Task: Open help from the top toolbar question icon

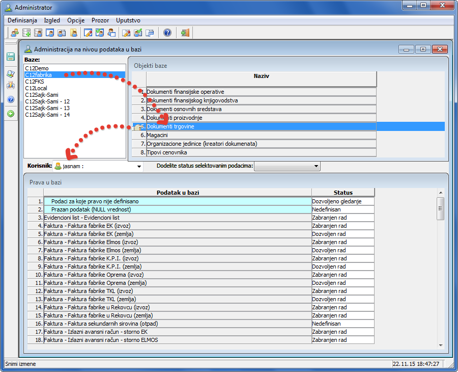Action: click(x=167, y=33)
